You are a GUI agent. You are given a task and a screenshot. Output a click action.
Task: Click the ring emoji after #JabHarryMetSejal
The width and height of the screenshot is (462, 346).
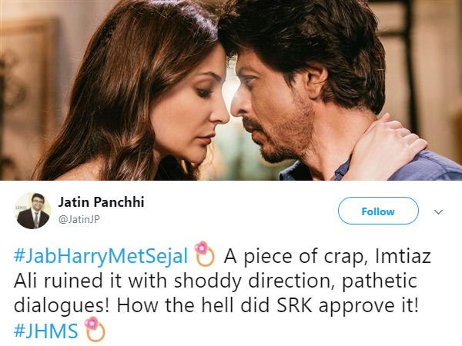(205, 254)
